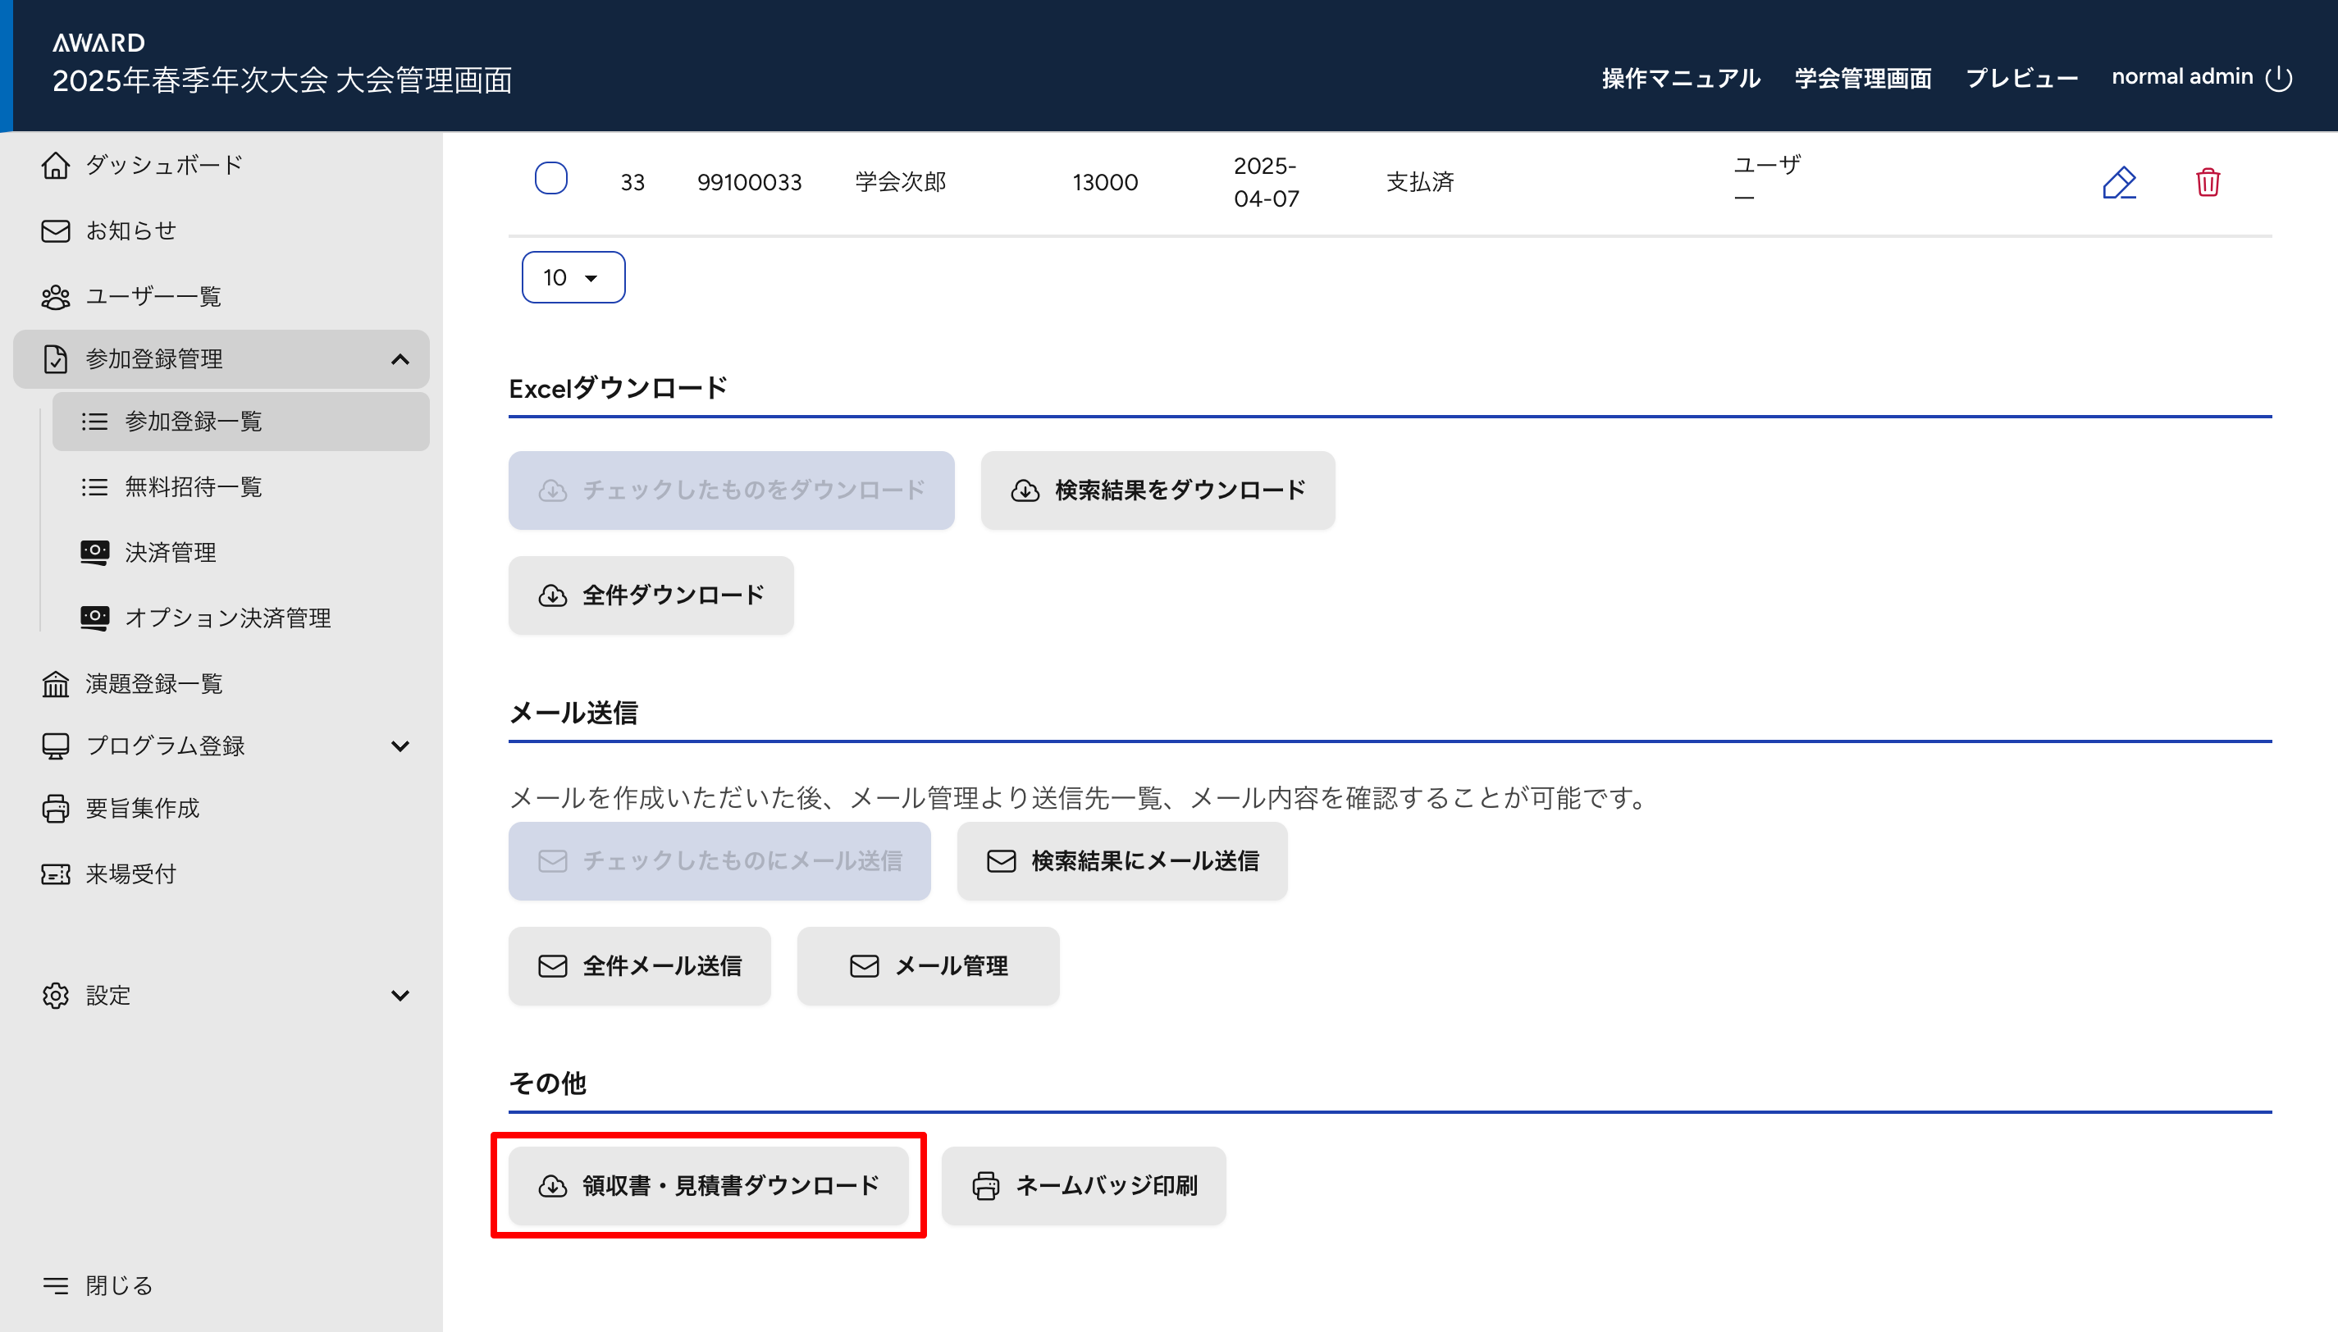2338x1332 pixels.
Task: Click the power logout icon beside normal admin
Action: point(2279,79)
